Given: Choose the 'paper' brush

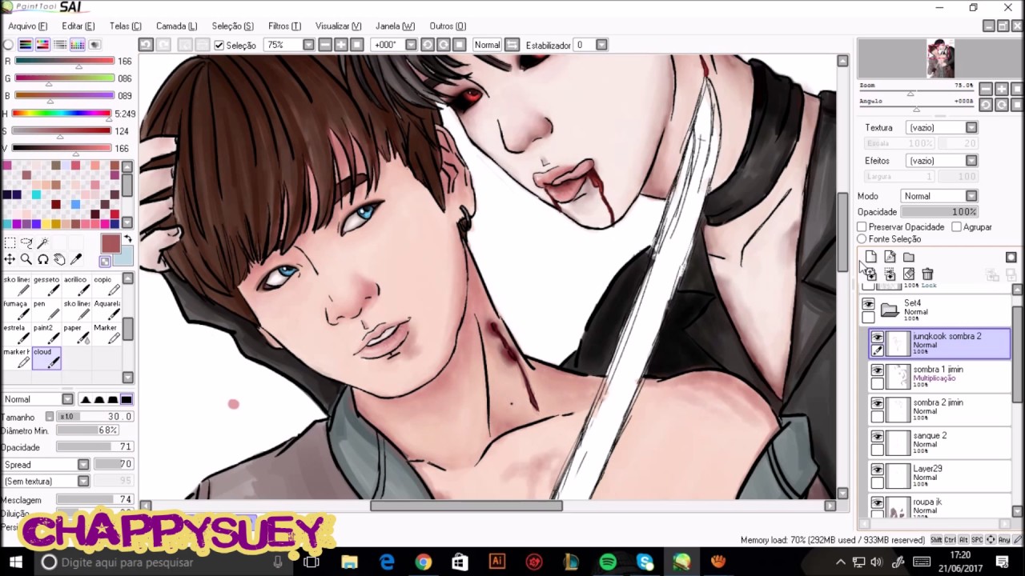Looking at the screenshot, I should click(77, 334).
